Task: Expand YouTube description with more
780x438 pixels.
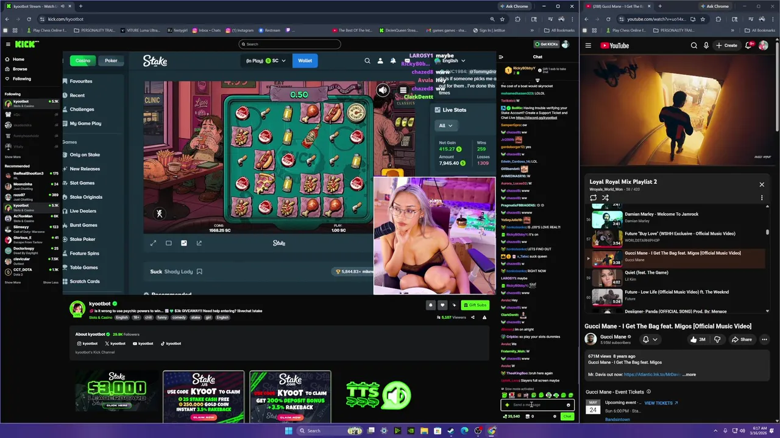Action: tap(689, 375)
